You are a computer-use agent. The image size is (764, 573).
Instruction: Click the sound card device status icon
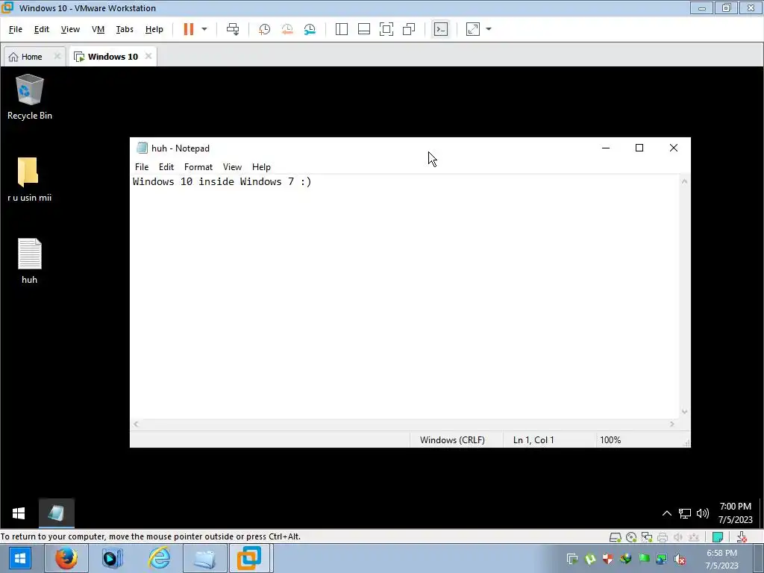[677, 537]
